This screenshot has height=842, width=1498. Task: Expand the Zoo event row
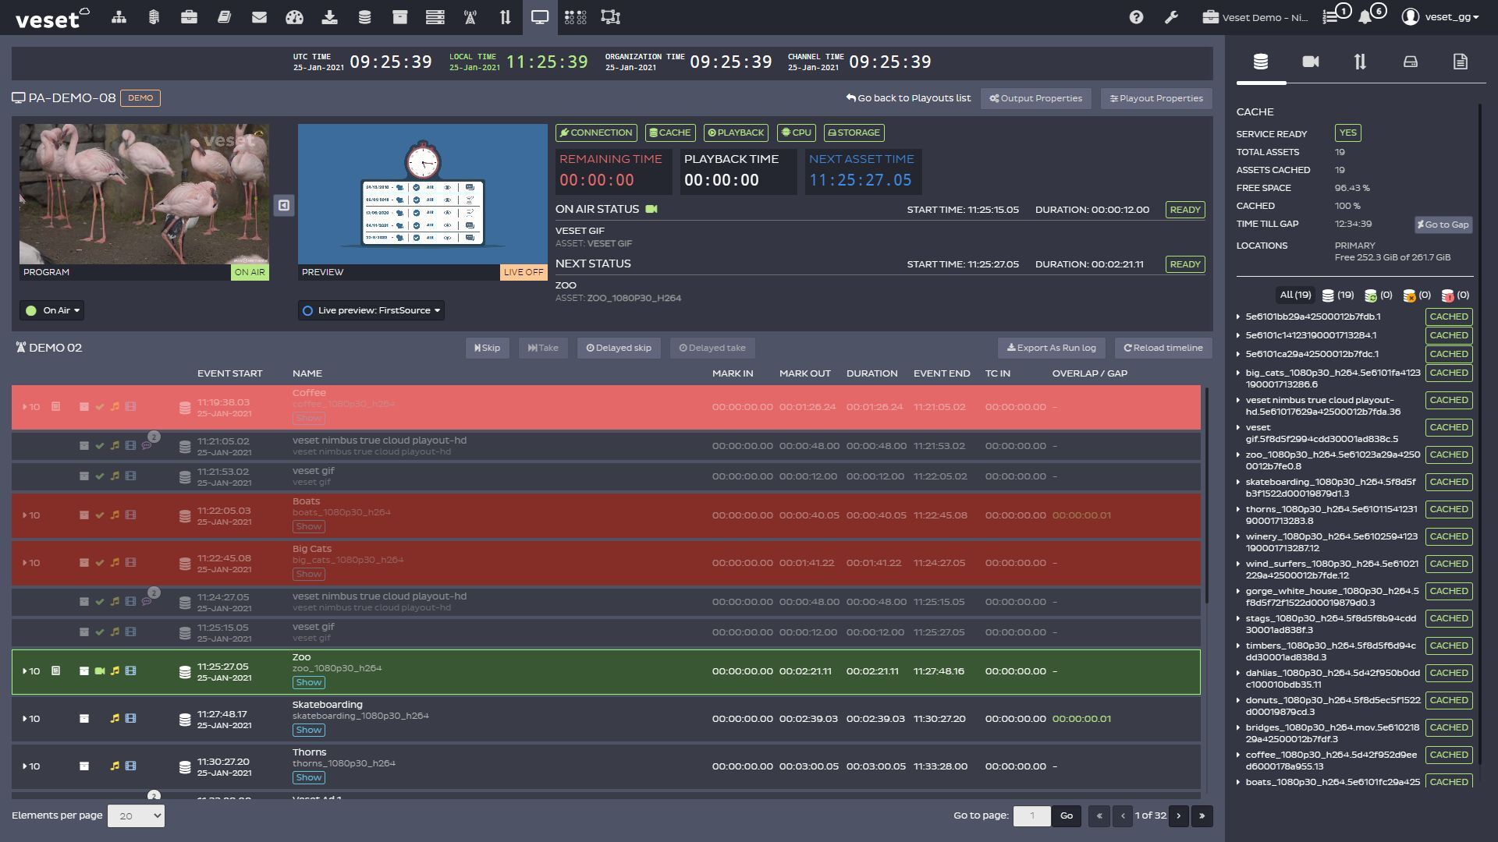click(25, 671)
